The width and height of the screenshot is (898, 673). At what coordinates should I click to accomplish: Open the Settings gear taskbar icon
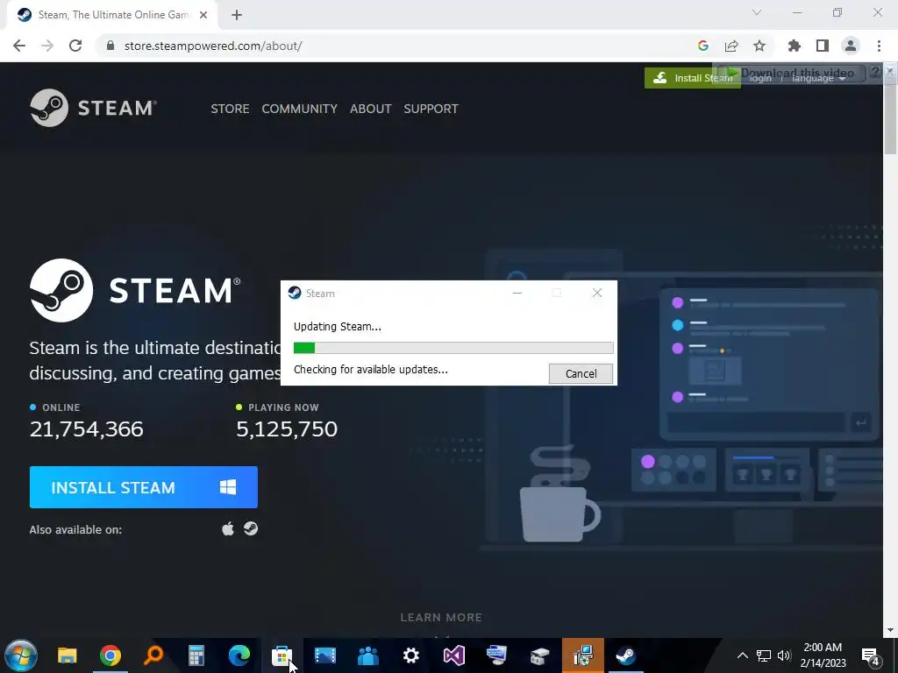coord(410,655)
